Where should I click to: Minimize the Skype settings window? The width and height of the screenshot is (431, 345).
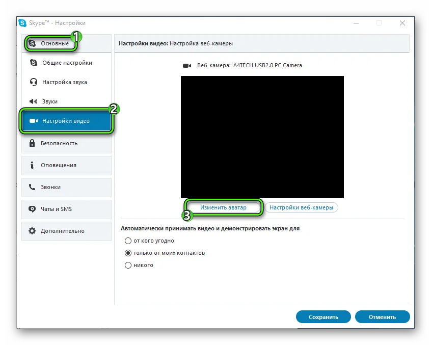(356, 23)
